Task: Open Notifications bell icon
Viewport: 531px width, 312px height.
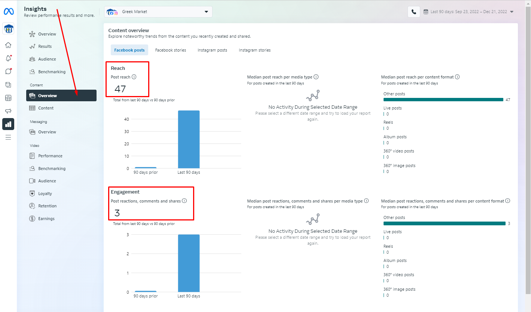Action: (x=8, y=58)
